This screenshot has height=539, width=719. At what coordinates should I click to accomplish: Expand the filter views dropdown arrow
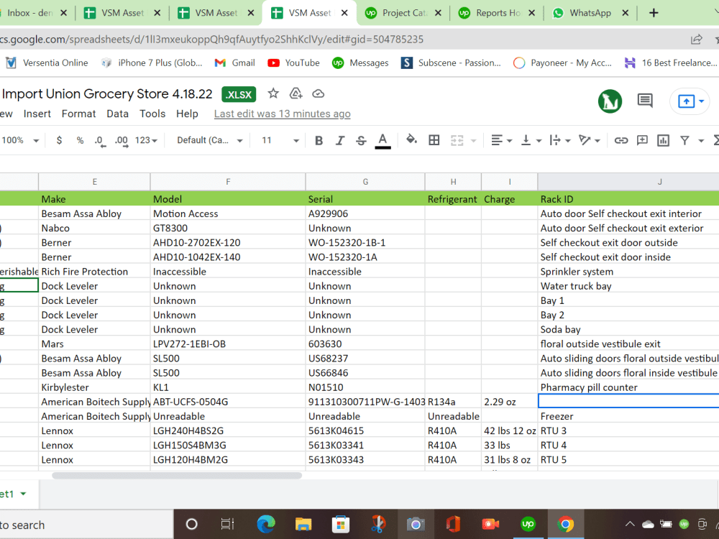701,141
